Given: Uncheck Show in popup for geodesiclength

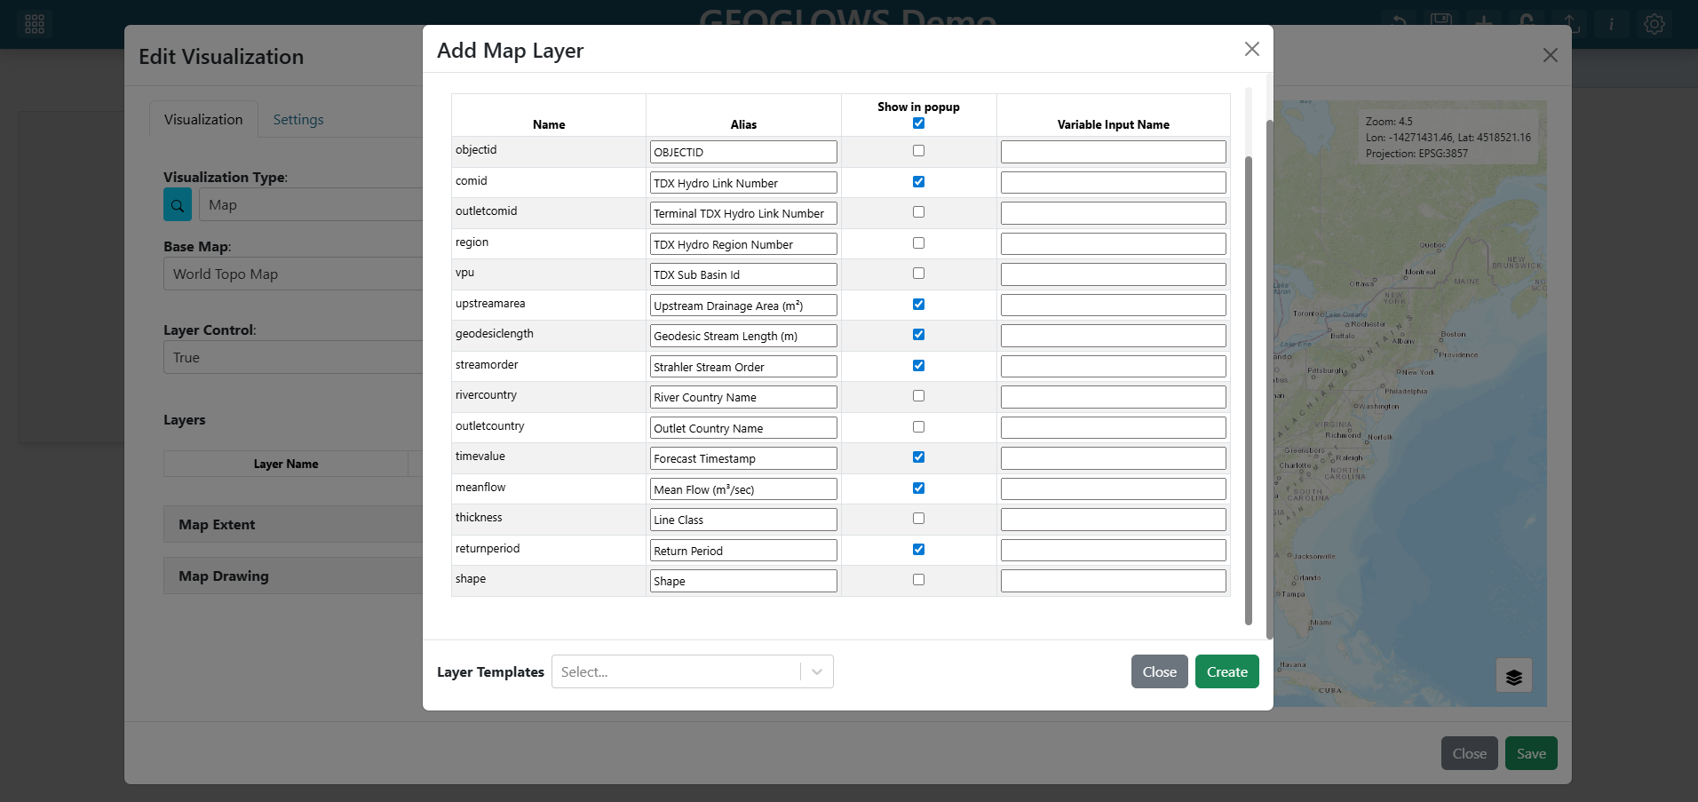Looking at the screenshot, I should [x=918, y=335].
